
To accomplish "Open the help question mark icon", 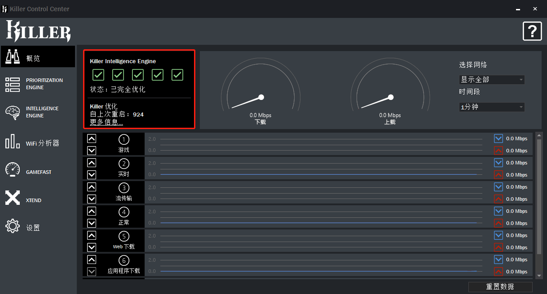I will coord(532,31).
